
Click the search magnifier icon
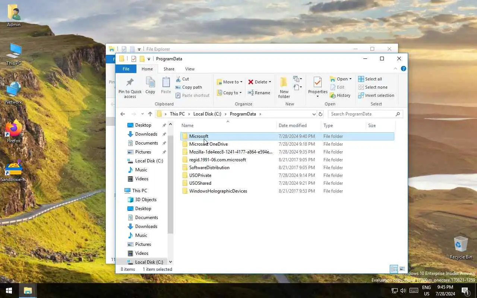pos(398,114)
